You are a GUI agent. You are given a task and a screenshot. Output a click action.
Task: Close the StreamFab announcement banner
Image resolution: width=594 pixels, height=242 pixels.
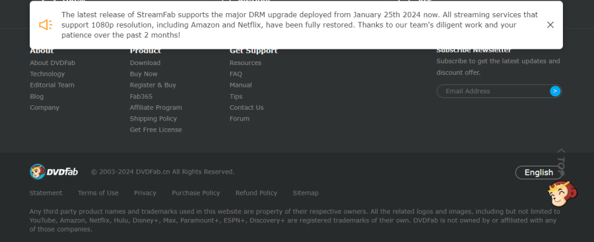pyautogui.click(x=550, y=25)
